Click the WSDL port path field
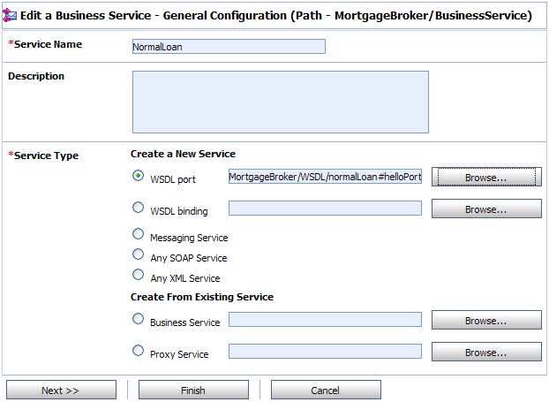 326,177
